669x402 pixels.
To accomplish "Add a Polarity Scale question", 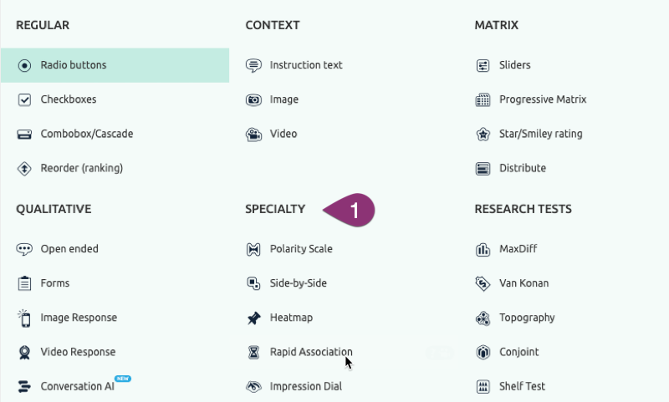I will coord(300,249).
